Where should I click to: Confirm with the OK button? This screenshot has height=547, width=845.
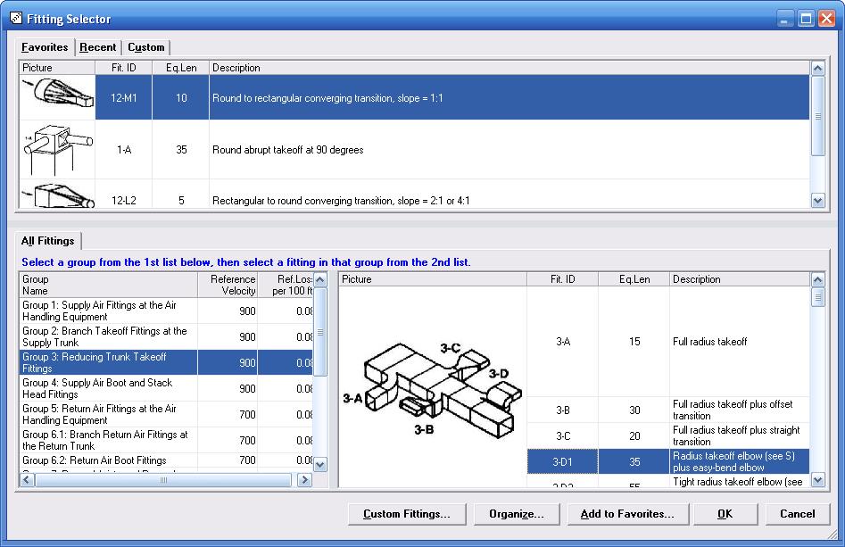click(725, 514)
